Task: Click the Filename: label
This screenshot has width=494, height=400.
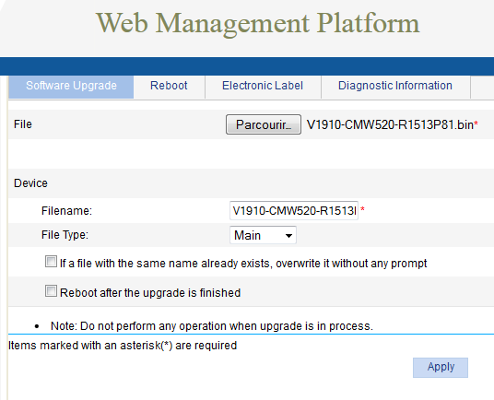Action: tap(66, 211)
